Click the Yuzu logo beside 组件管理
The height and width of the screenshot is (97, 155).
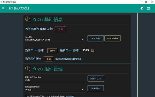(28, 69)
